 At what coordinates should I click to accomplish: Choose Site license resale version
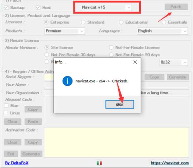47,48
